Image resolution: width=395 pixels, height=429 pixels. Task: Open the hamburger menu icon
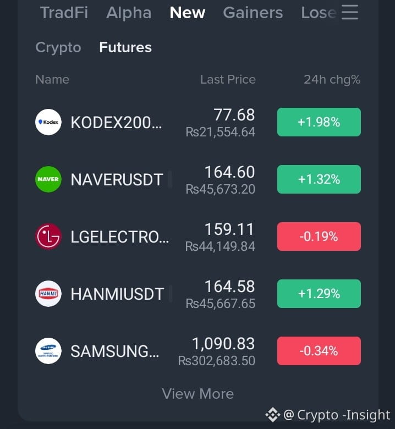tap(350, 12)
